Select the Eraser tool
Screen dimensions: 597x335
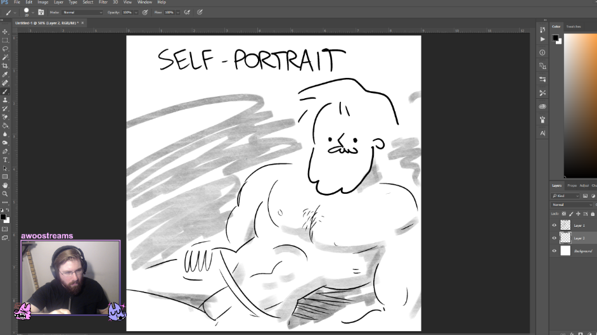coord(5,117)
